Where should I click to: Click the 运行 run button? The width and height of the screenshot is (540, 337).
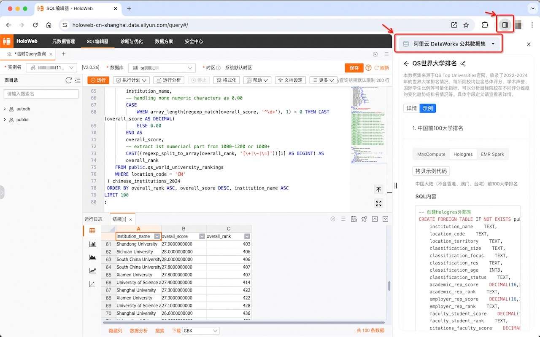pyautogui.click(x=98, y=80)
